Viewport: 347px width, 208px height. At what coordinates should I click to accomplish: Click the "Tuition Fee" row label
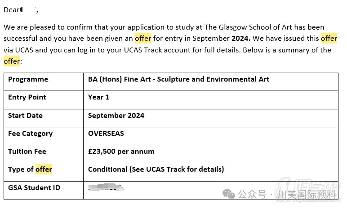(27, 152)
